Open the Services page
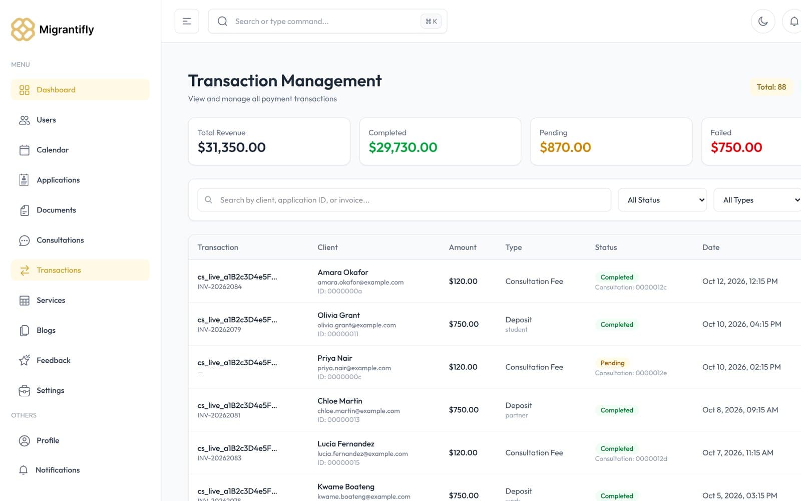 [80, 300]
